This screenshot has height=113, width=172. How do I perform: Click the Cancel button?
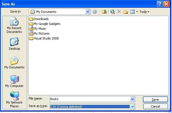click(x=155, y=106)
